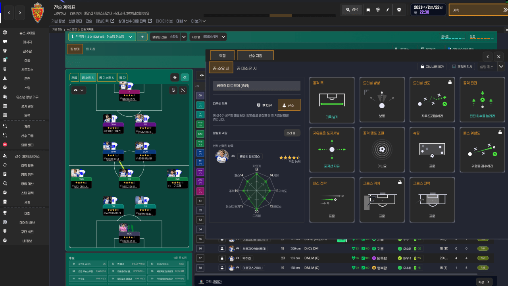Screen dimensions: 508x286
Task: Open settings with the gear icon
Action: pos(399,10)
